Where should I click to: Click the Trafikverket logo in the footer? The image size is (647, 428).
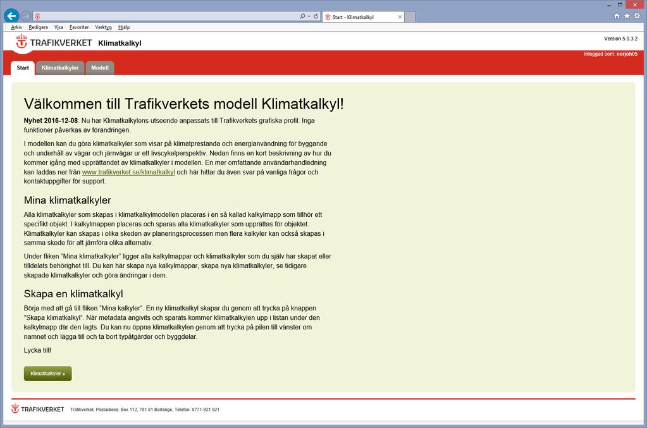(37, 409)
